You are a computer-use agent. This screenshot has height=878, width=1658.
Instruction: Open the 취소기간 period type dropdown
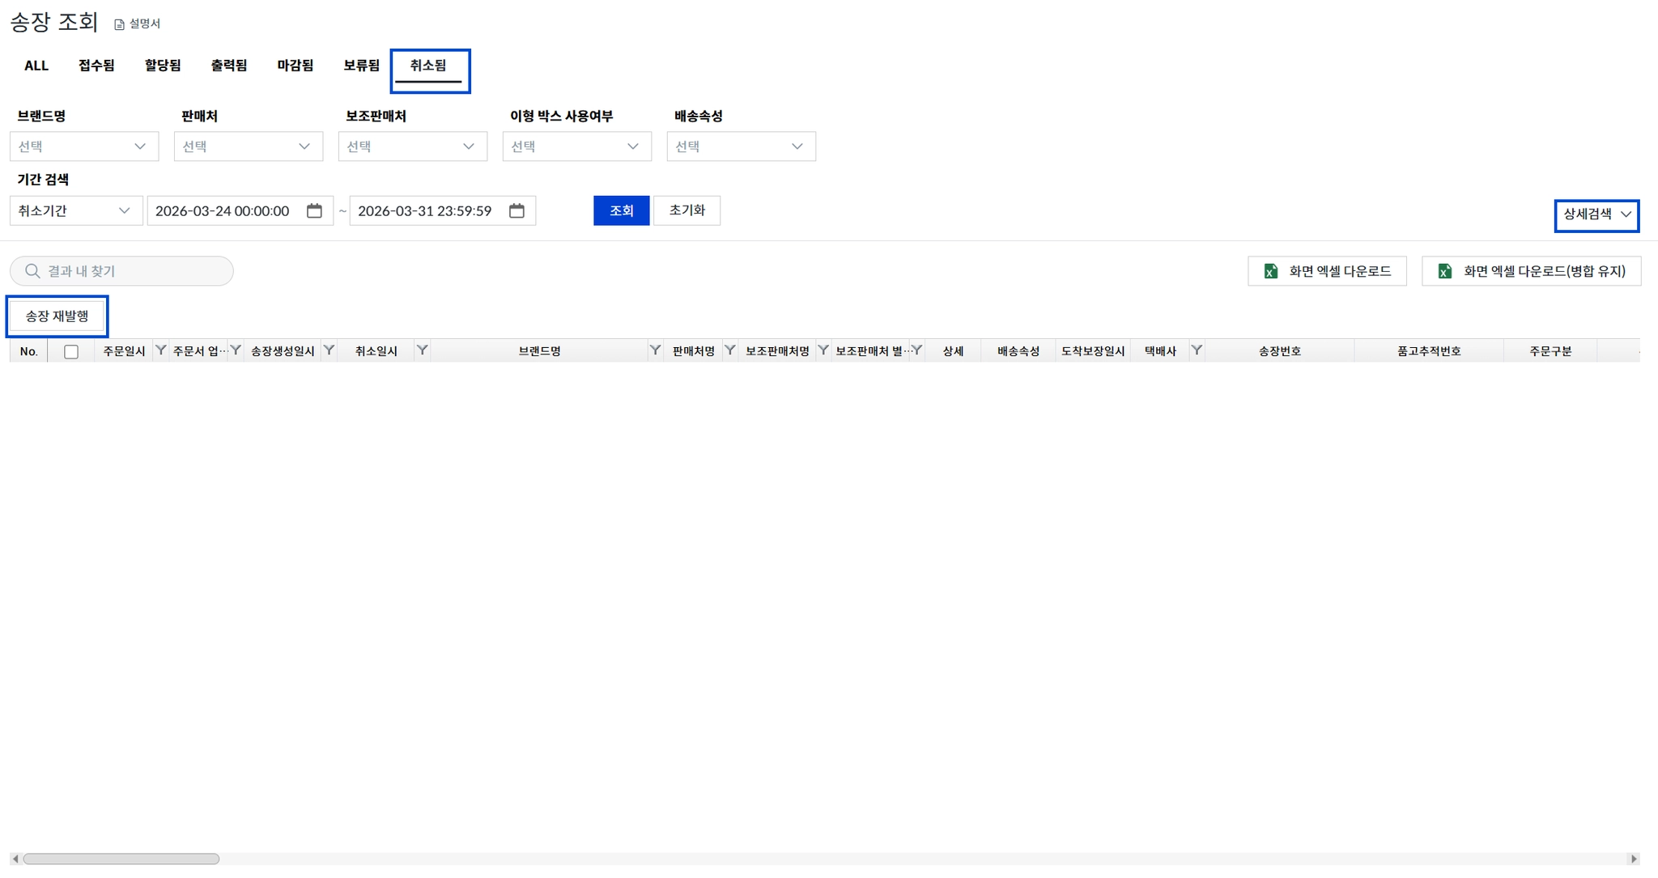(x=75, y=210)
